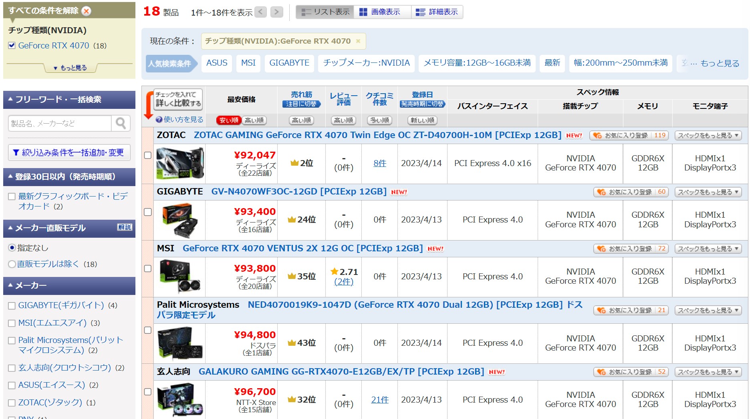The image size is (750, 419).
Task: Select 指定なし radio button
Action: click(x=12, y=248)
